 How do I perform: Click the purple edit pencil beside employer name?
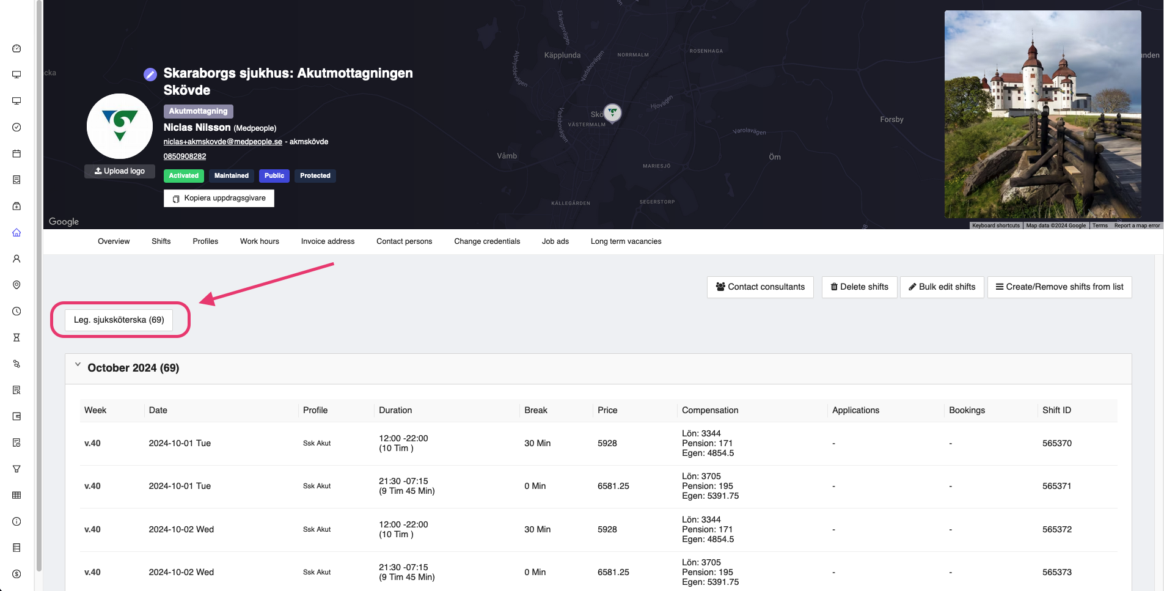150,75
